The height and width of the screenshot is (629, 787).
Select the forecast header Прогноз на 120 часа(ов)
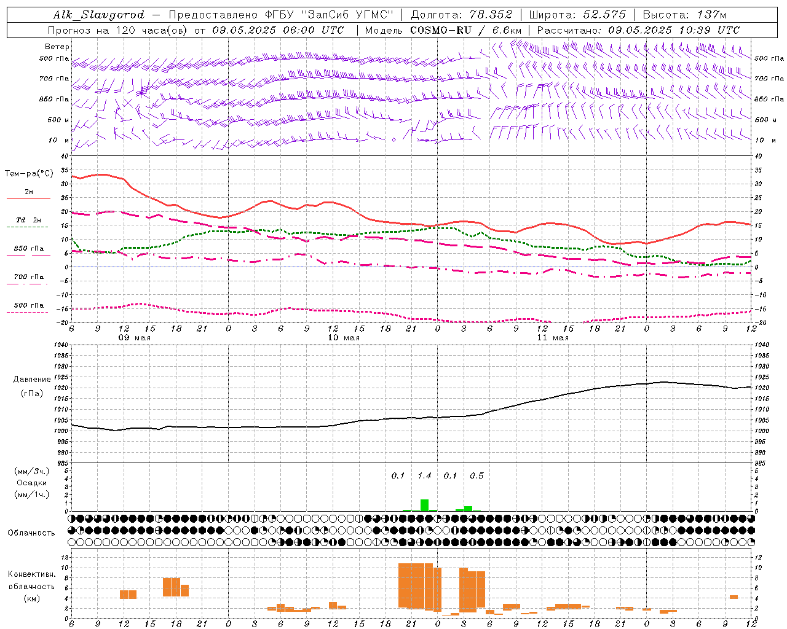point(118,30)
